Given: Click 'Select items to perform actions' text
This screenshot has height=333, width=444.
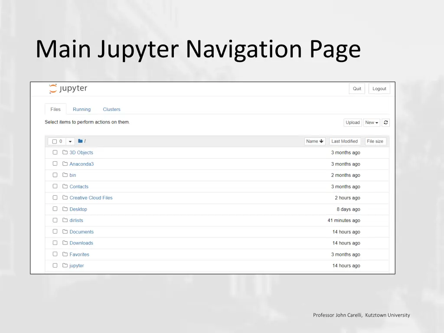Looking at the screenshot, I should tap(87, 122).
